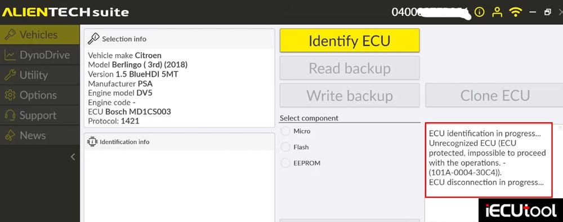Select the EEPROM component radio button
The width and height of the screenshot is (563, 222).
pos(285,163)
